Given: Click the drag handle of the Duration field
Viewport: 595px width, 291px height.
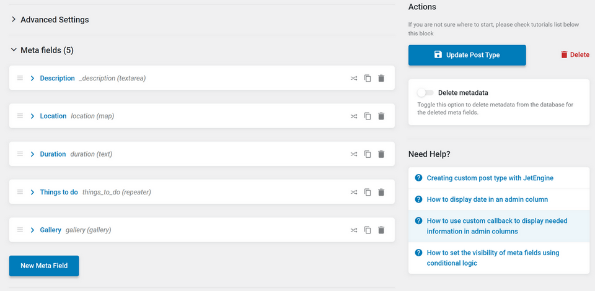Looking at the screenshot, I should pos(20,154).
